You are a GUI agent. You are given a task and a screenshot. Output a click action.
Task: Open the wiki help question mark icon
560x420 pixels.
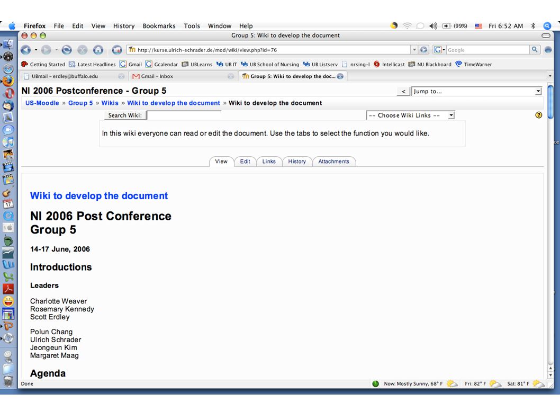(539, 115)
